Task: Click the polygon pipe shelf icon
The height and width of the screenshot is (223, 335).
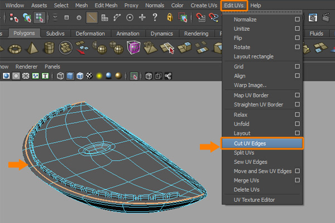Action: 49,48
